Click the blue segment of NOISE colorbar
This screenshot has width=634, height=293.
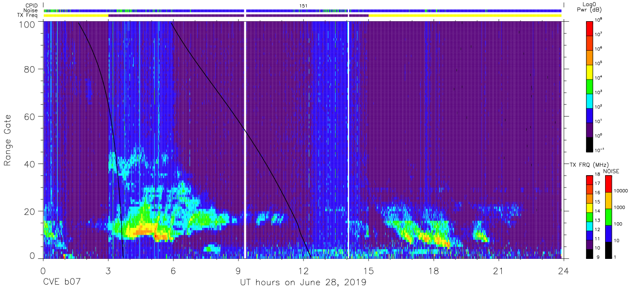pos(609,233)
